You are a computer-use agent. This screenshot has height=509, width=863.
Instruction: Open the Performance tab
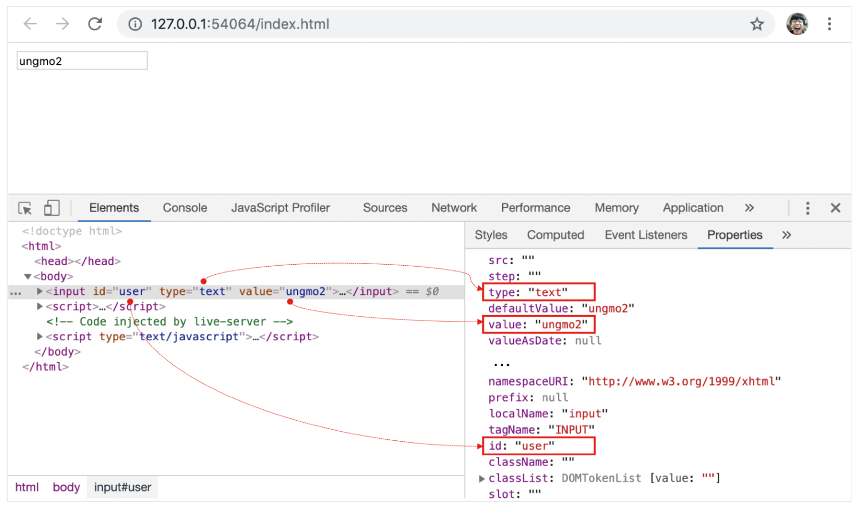(536, 208)
